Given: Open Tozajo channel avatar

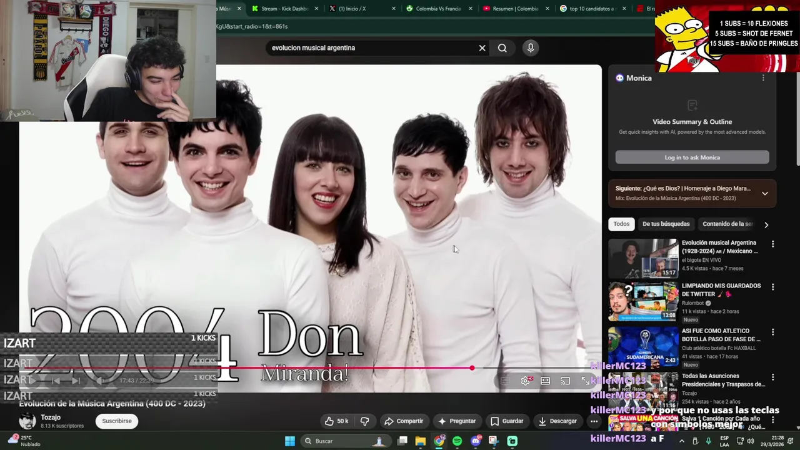Looking at the screenshot, I should tap(27, 421).
